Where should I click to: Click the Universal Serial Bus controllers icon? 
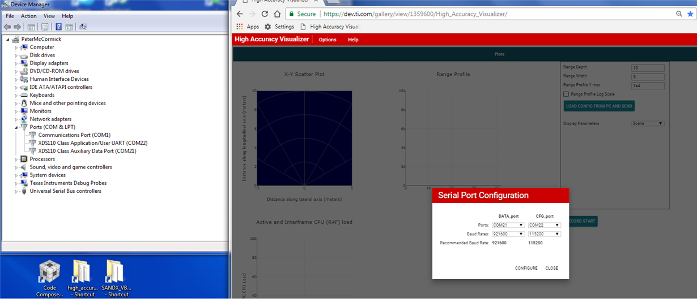point(24,191)
